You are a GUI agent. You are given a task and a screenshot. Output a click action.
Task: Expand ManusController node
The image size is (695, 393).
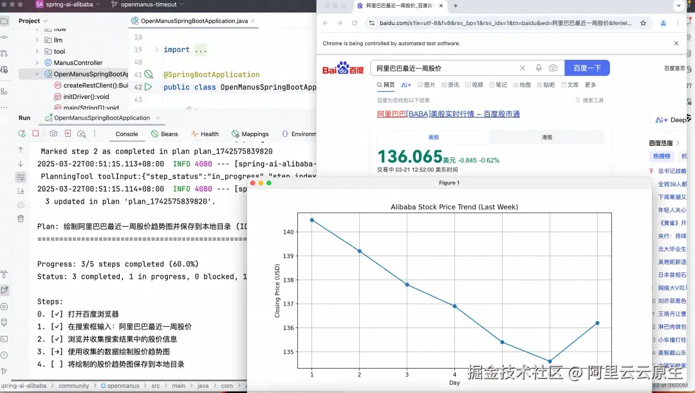point(37,63)
